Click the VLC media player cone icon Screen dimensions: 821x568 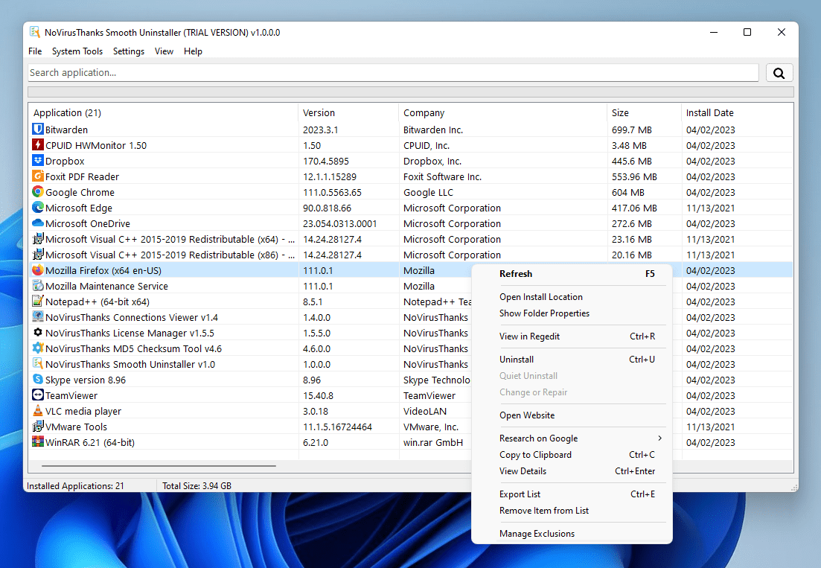(38, 411)
